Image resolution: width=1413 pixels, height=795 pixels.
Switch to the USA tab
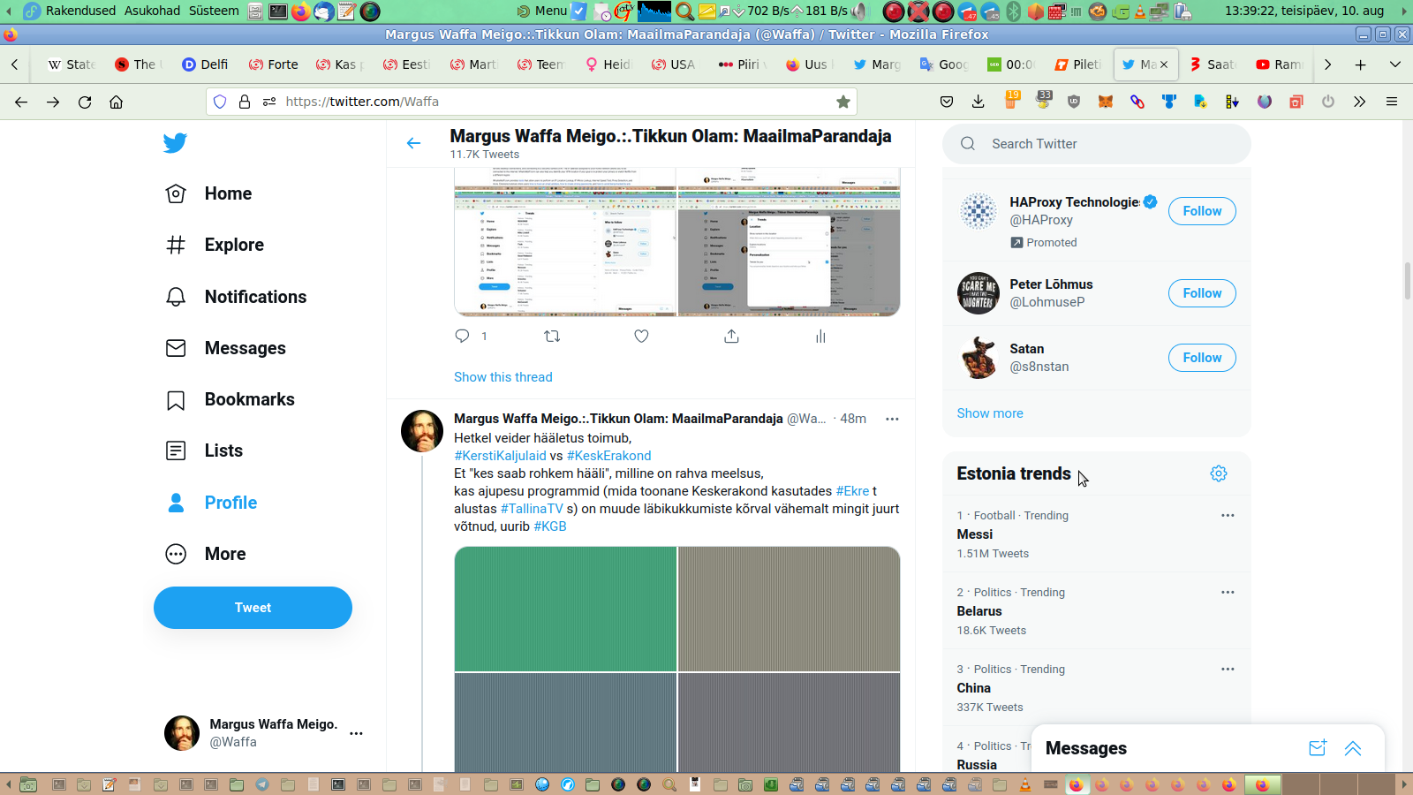(674, 64)
